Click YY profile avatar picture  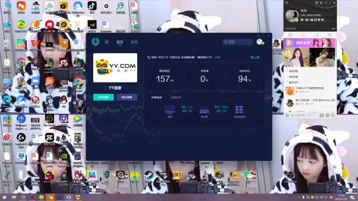292,16
